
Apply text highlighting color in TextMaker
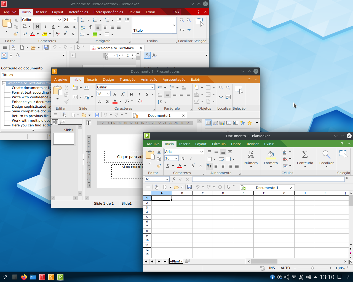coord(45,33)
